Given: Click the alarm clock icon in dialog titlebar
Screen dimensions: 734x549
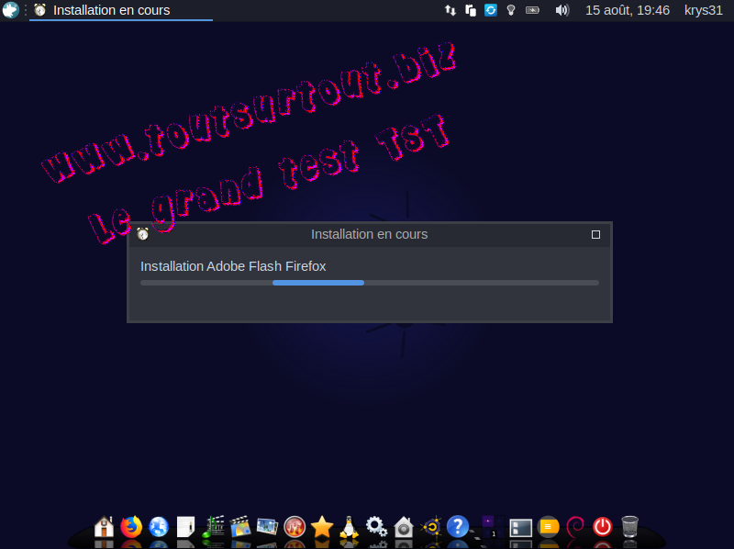Looking at the screenshot, I should pyautogui.click(x=143, y=234).
